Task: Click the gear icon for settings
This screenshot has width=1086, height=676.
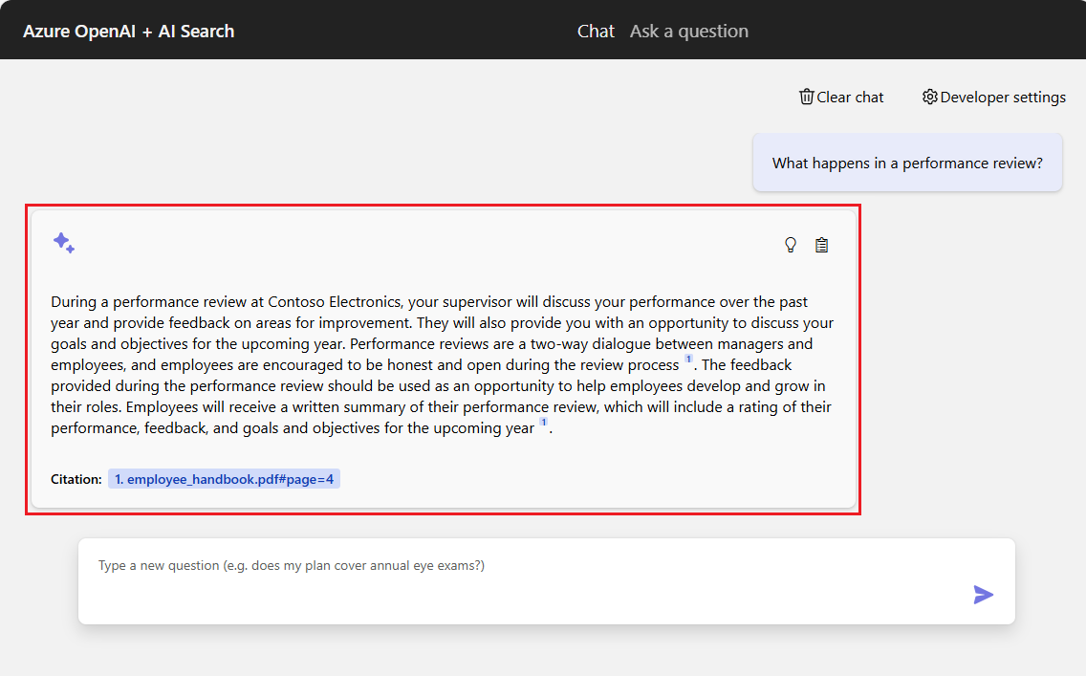Action: pos(929,97)
